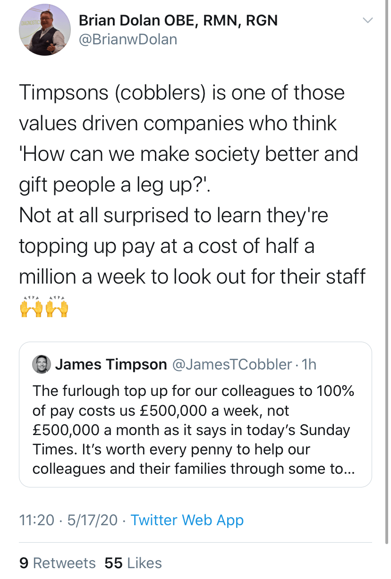Click the 'million a week' tweet line
This screenshot has height=579, width=391.
point(192,277)
